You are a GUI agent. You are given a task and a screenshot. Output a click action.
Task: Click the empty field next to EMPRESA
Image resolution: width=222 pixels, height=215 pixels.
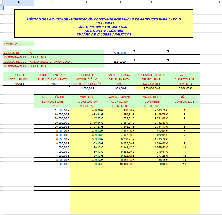click(x=117, y=44)
